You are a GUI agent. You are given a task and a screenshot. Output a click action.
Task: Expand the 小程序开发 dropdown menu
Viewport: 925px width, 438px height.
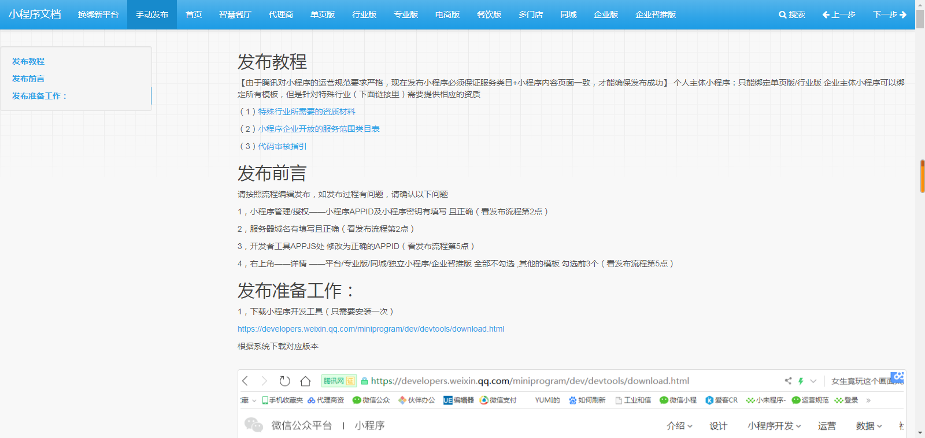(774, 426)
